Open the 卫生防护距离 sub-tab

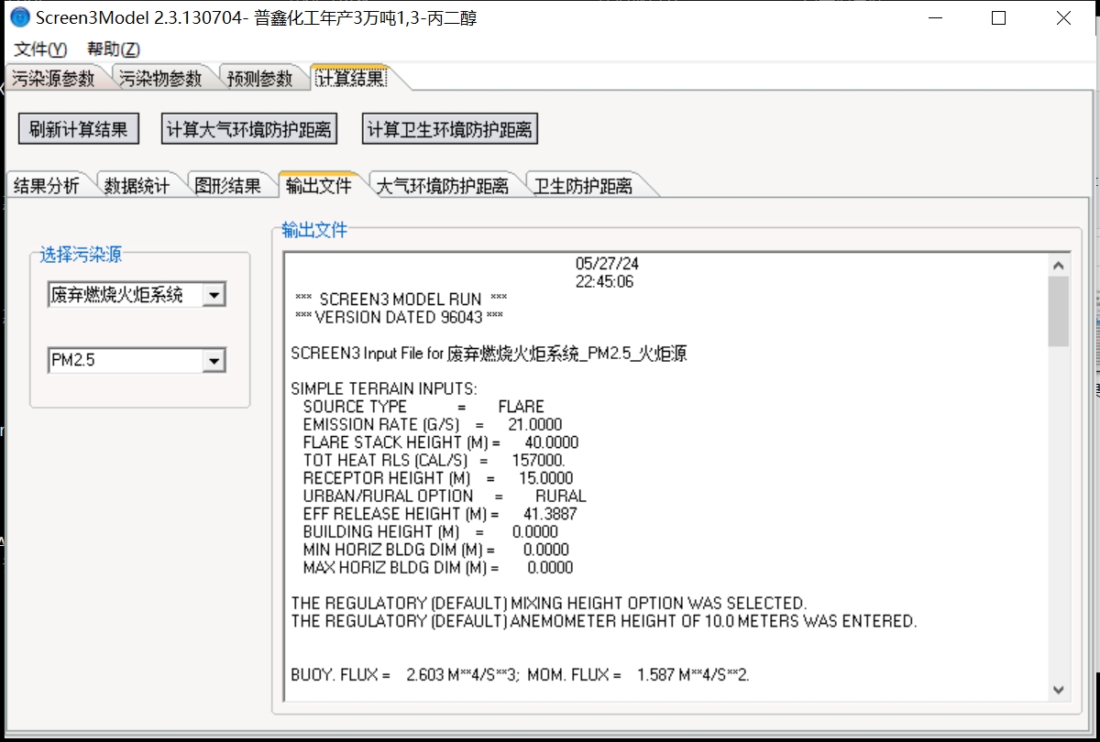585,186
